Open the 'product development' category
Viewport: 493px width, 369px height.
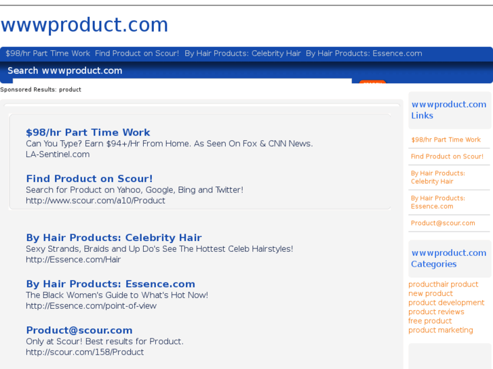(x=446, y=303)
